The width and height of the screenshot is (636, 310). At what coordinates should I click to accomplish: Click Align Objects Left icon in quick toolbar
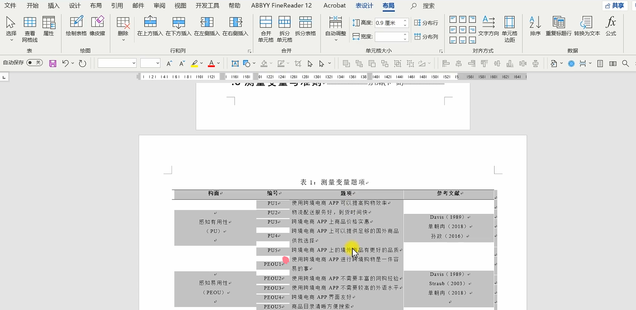446,64
